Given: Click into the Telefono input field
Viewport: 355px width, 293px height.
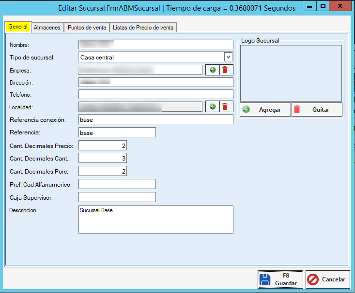Looking at the screenshot, I should pos(155,94).
